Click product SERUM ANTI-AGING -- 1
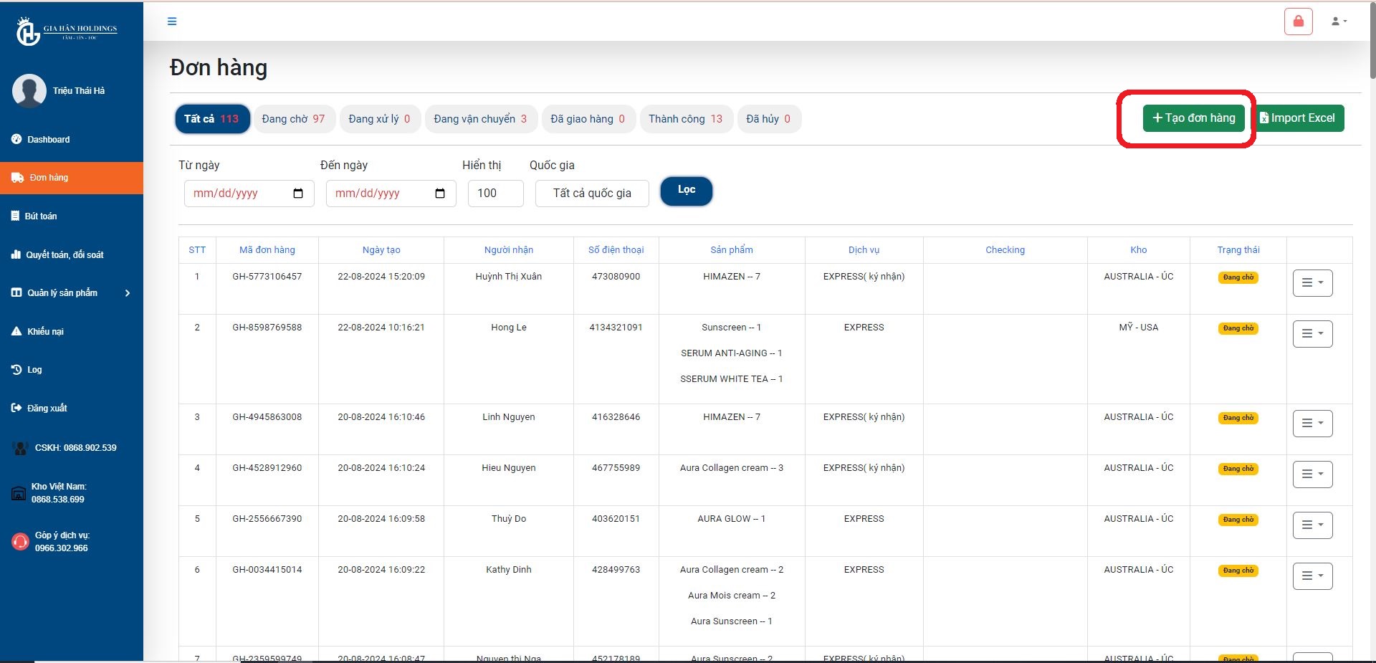This screenshot has width=1376, height=663. 732,353
